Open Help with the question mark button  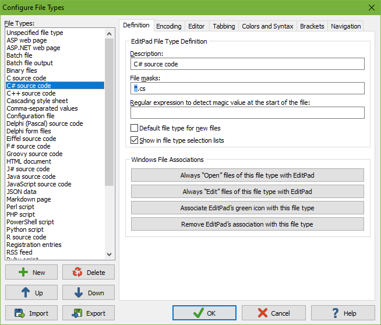point(343,313)
